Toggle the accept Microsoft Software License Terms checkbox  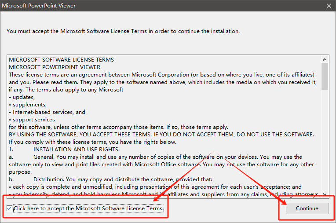pos(10,208)
